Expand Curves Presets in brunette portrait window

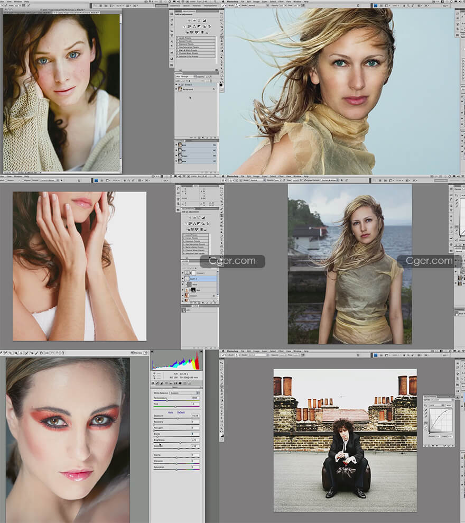178,41
